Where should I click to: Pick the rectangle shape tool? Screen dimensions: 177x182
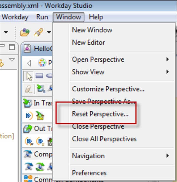pos(40,76)
